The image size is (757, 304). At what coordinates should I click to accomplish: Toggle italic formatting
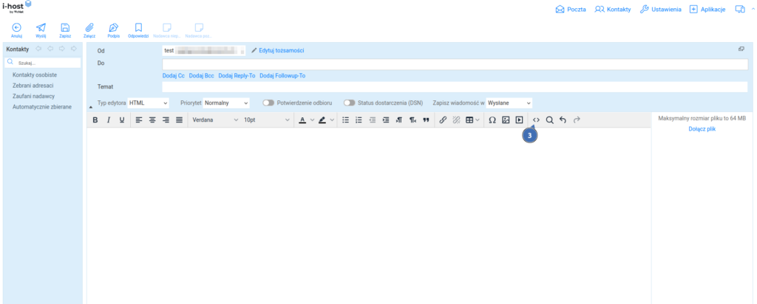pyautogui.click(x=109, y=120)
